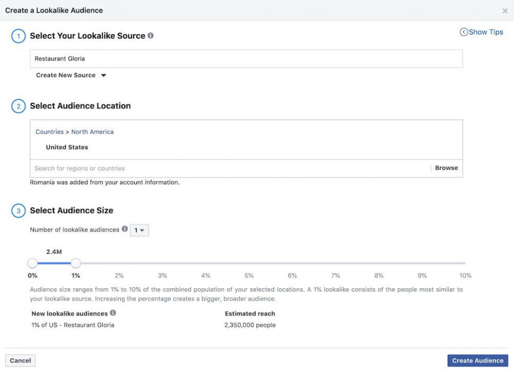The image size is (514, 373).
Task: Click the info icon next to Number of lookalike audiences
Action: pos(125,230)
